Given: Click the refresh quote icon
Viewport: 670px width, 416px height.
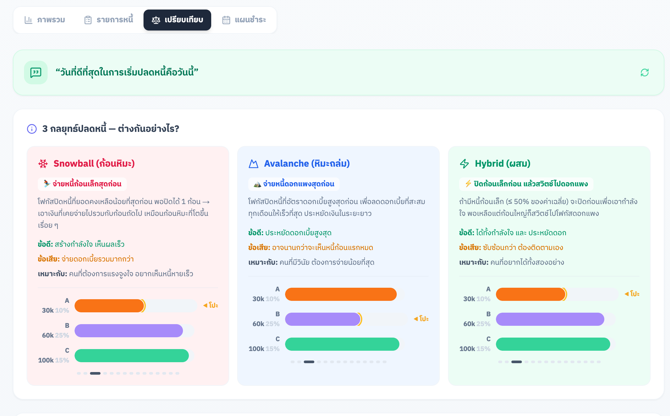Looking at the screenshot, I should (x=644, y=73).
